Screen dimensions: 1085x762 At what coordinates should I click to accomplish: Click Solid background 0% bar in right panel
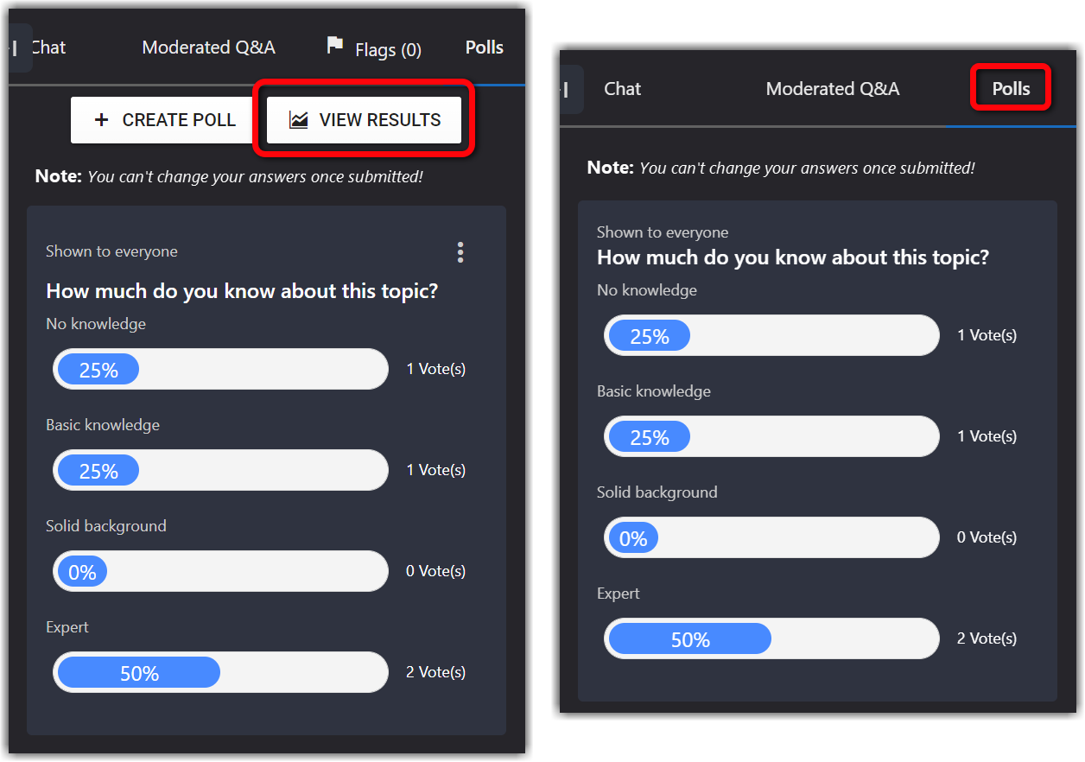771,537
